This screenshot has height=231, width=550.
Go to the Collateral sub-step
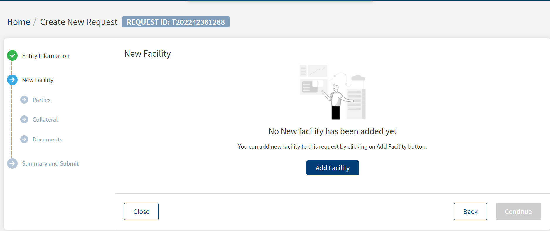click(45, 119)
